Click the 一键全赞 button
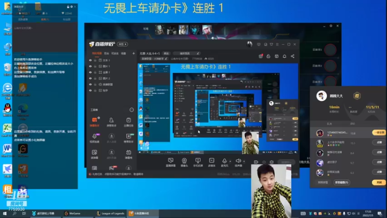 point(379,133)
